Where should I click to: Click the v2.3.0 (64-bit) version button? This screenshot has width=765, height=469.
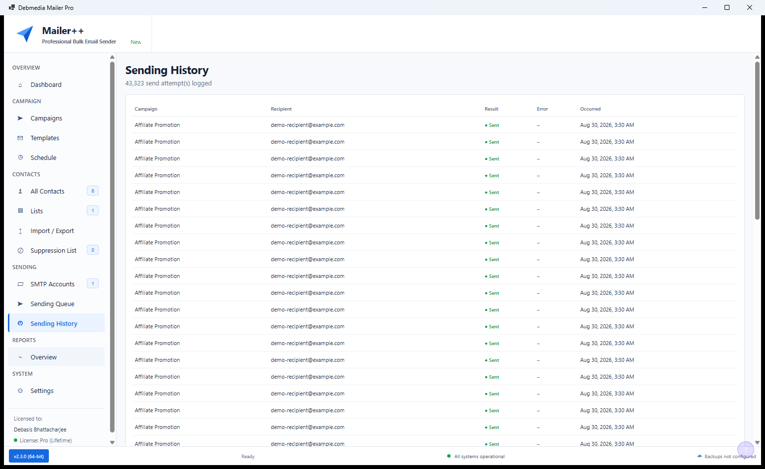29,456
